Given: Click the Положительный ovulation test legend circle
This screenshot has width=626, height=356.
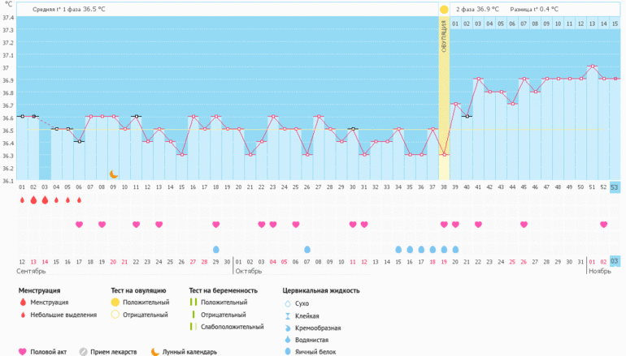Looking at the screenshot, I should [x=115, y=302].
